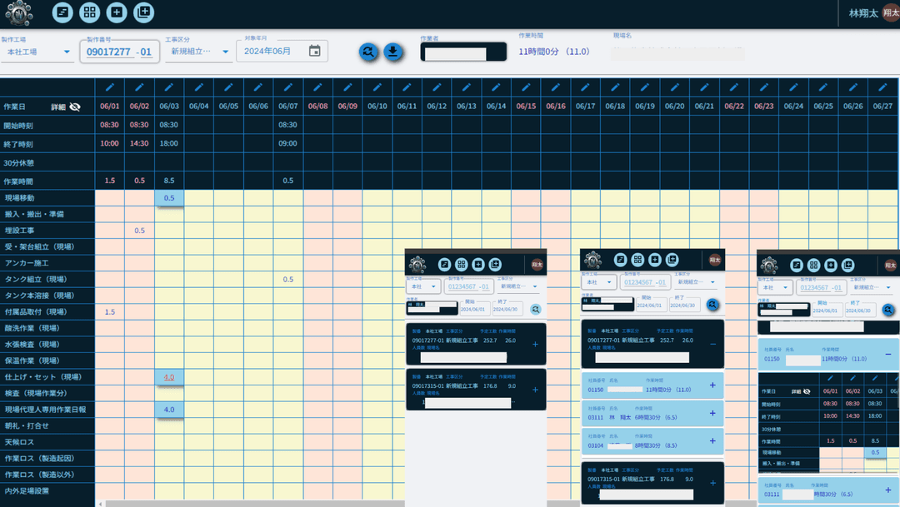Click the pencil edit icon above 06/20

674,87
